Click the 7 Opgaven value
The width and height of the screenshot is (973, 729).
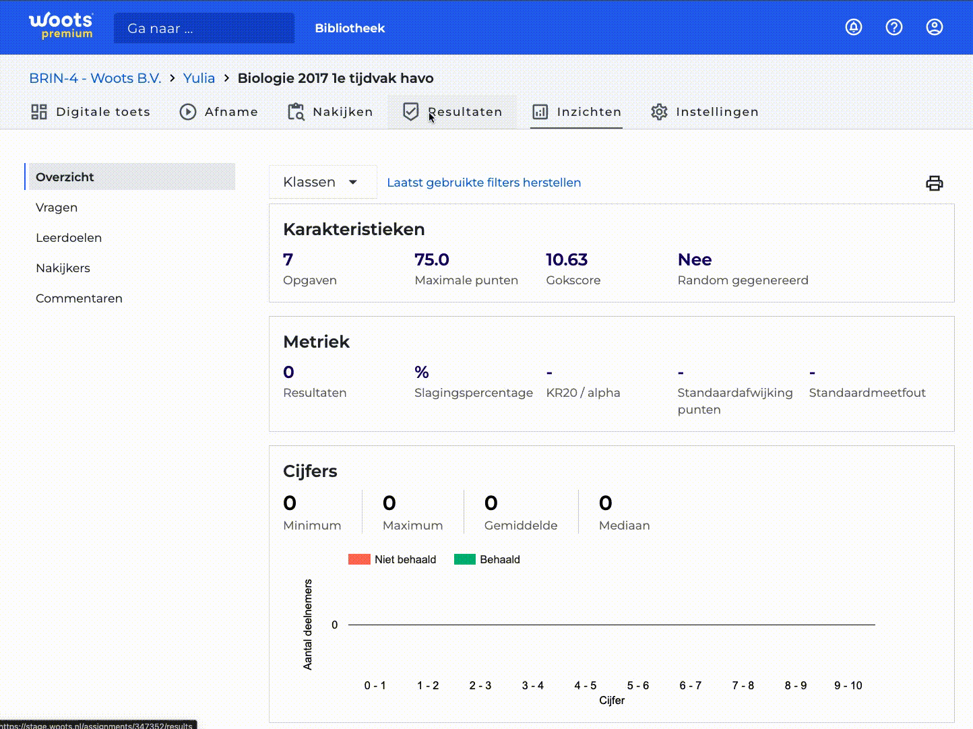[x=288, y=259]
